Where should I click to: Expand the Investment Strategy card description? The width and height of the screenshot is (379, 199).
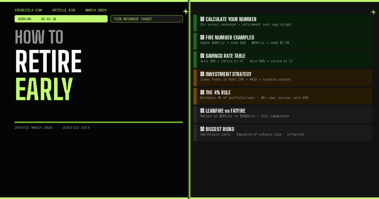[x=245, y=80]
